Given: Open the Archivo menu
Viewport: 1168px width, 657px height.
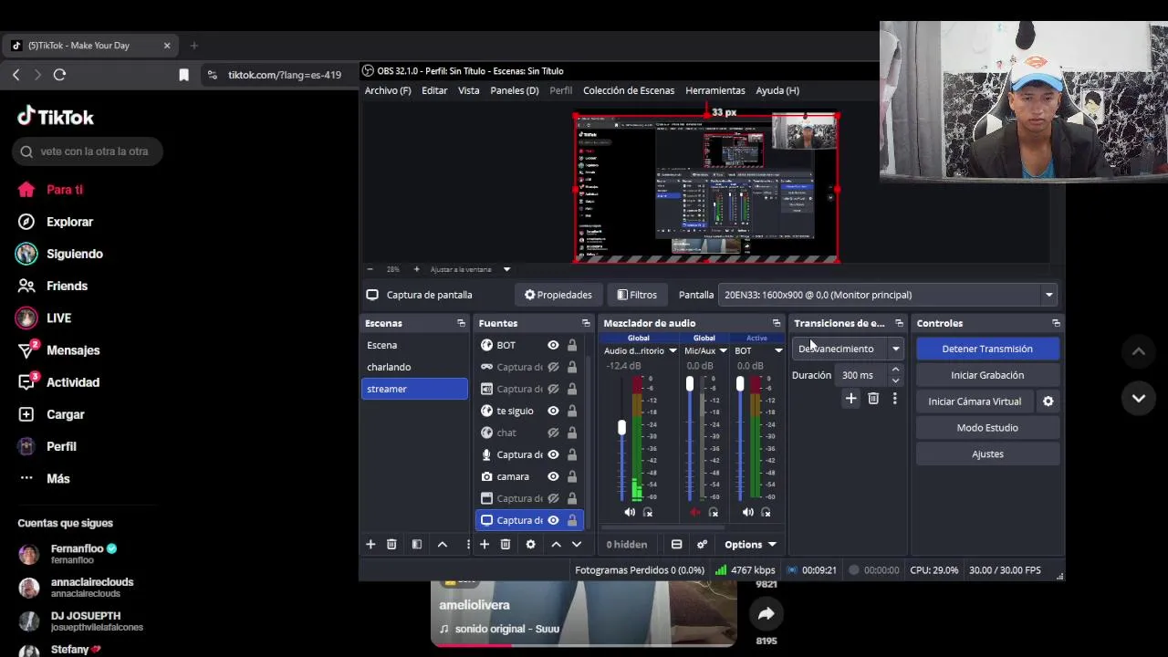Looking at the screenshot, I should point(388,90).
